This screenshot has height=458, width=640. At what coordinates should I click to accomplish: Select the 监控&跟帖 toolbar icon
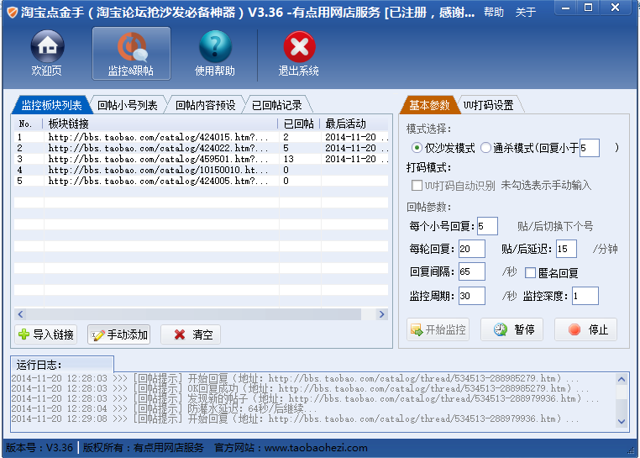(x=131, y=54)
